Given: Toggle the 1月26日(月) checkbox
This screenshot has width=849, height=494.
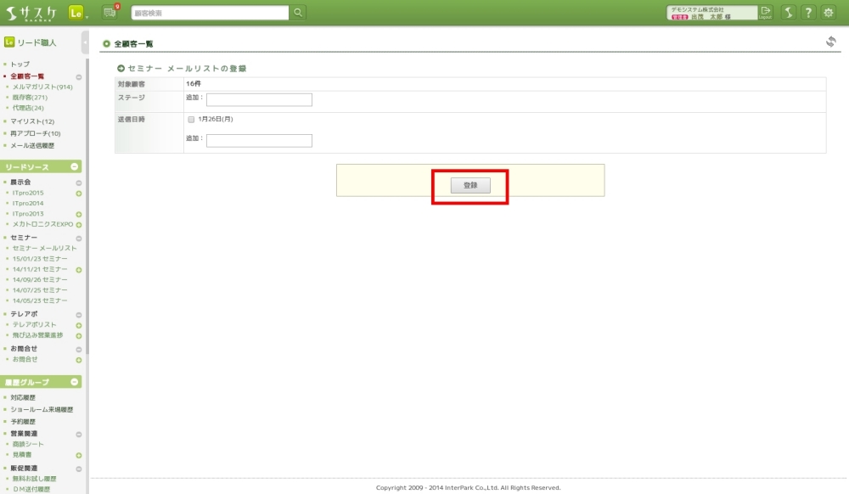Looking at the screenshot, I should (191, 120).
